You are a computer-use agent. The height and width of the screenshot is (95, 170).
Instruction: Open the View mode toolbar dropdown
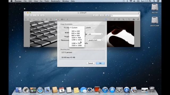(x=27, y=16)
